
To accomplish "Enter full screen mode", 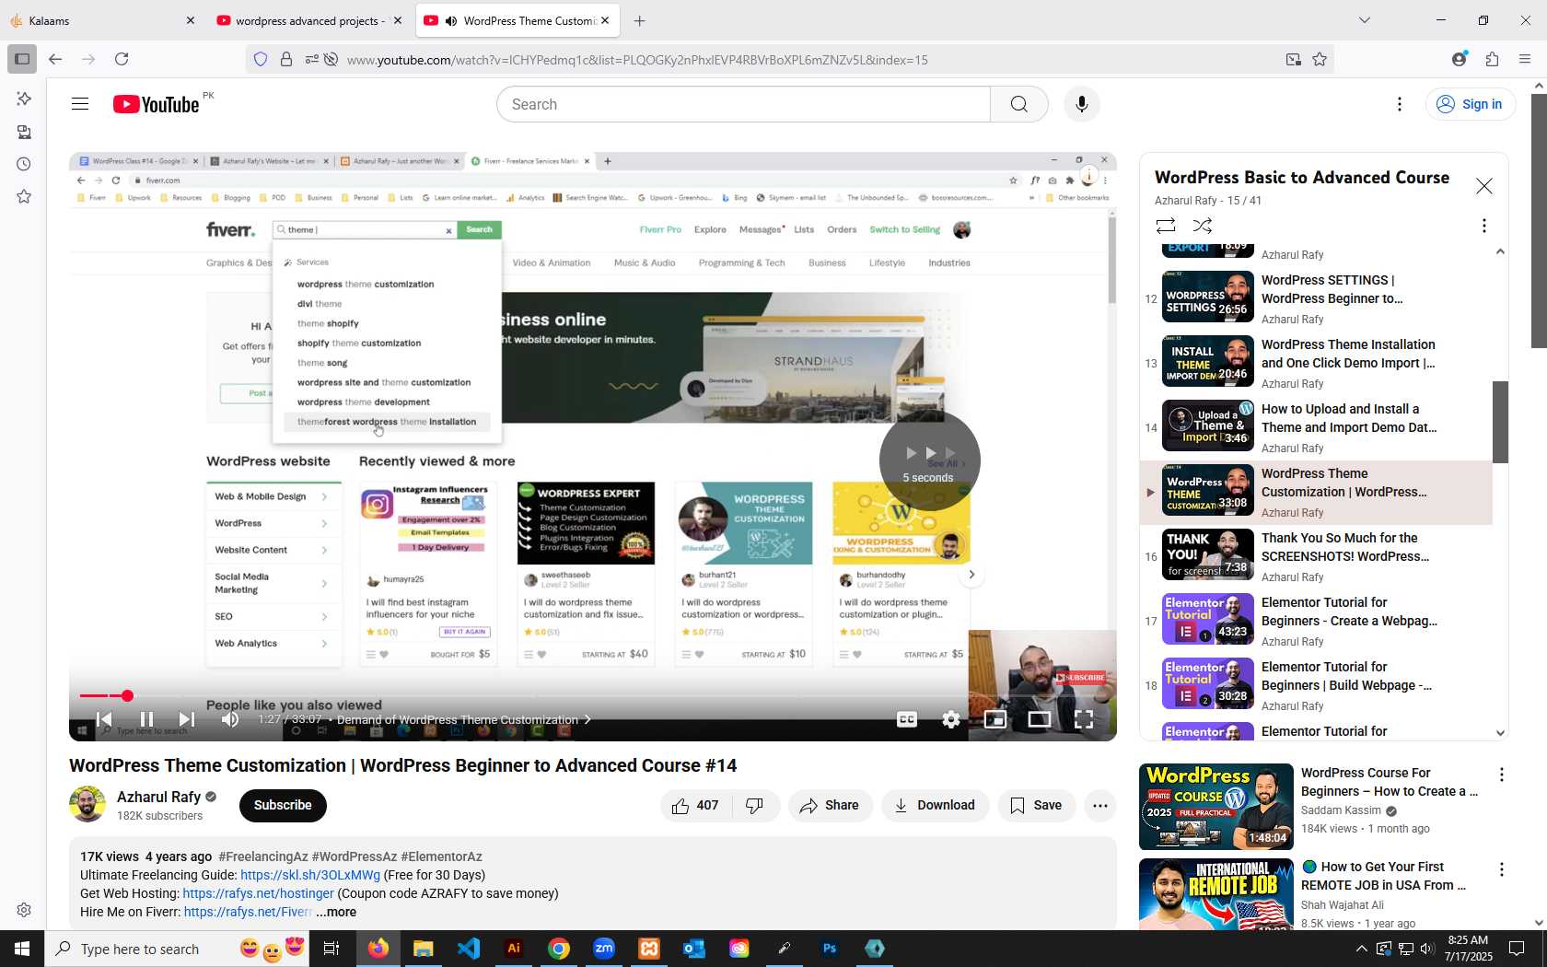I will tap(1084, 719).
